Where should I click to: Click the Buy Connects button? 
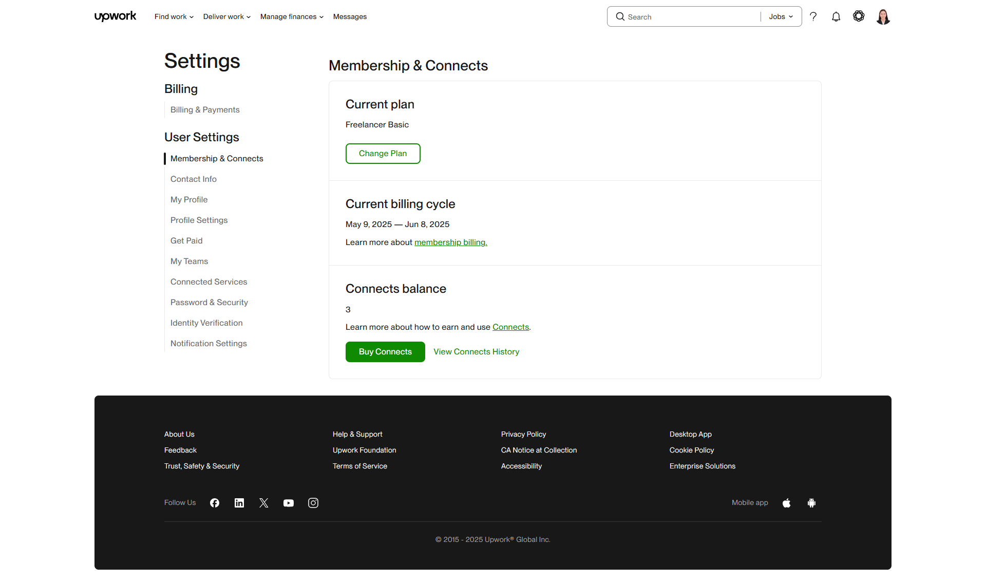point(385,352)
